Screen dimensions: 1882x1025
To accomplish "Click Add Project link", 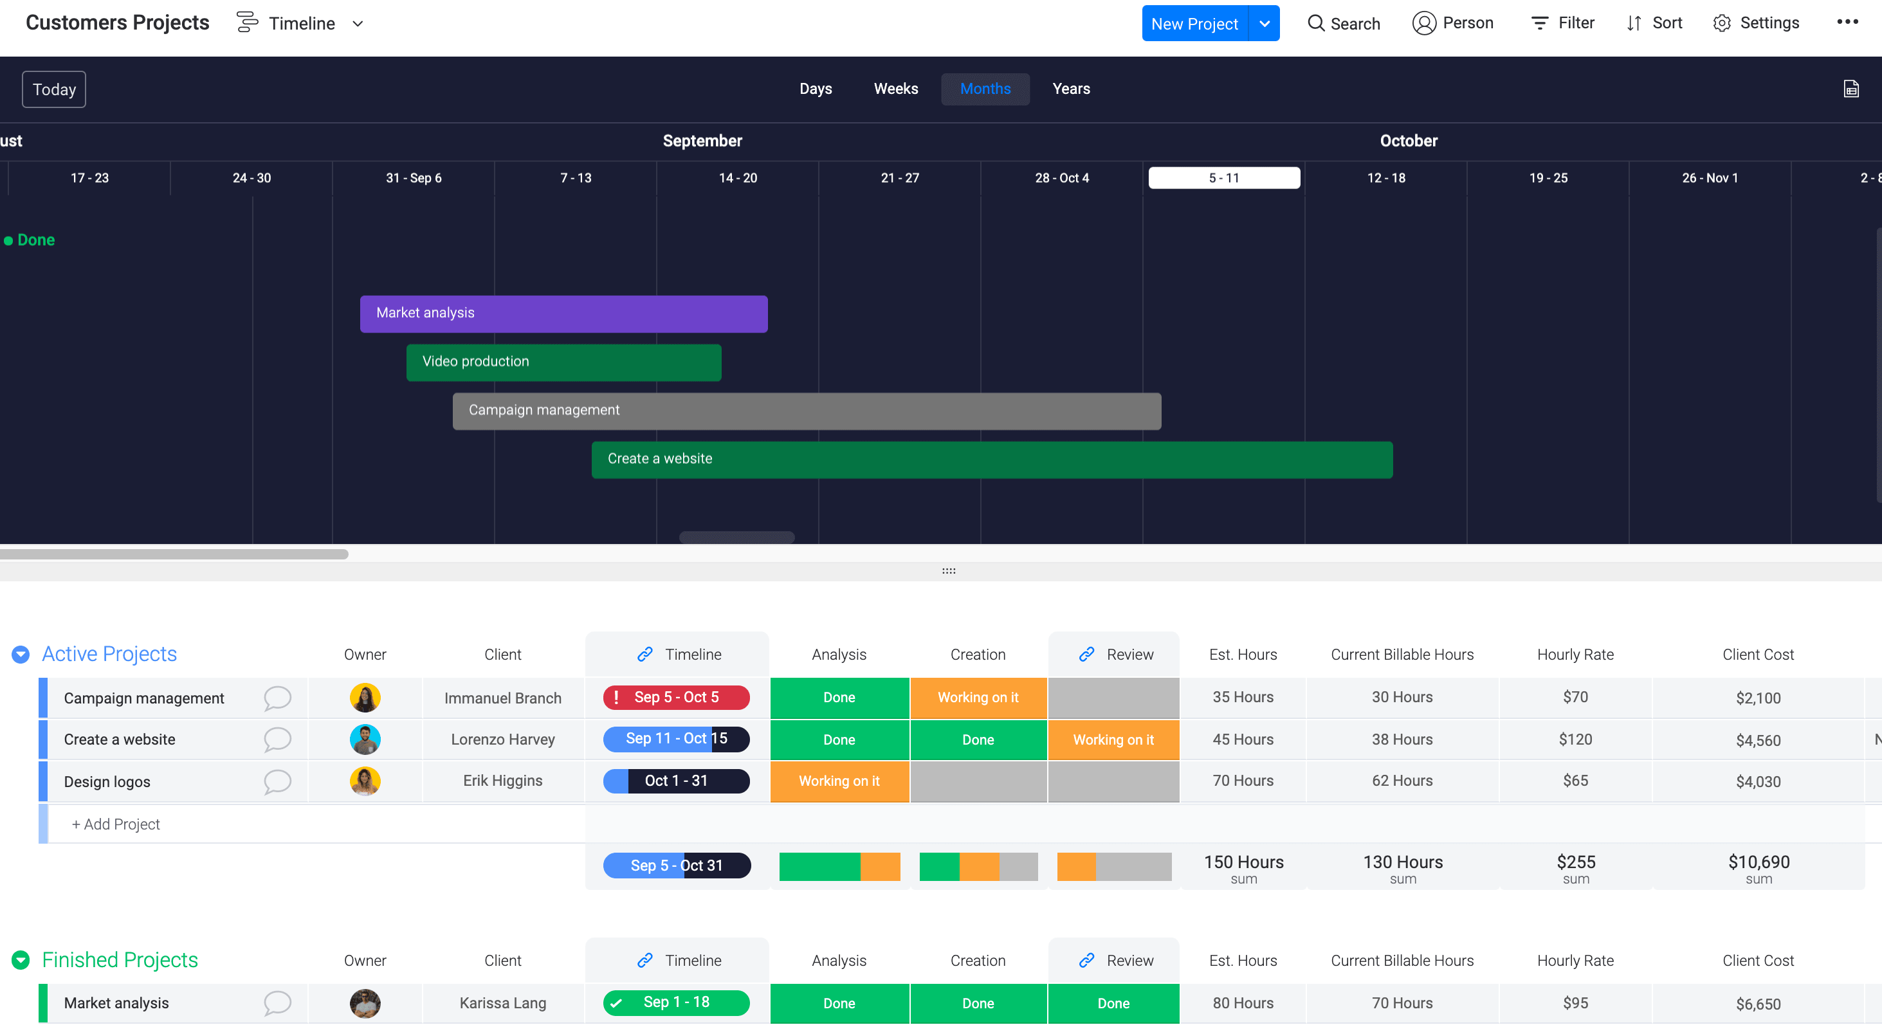I will point(115,823).
